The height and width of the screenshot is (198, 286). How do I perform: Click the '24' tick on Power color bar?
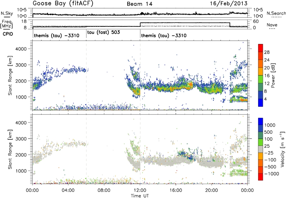267,60
